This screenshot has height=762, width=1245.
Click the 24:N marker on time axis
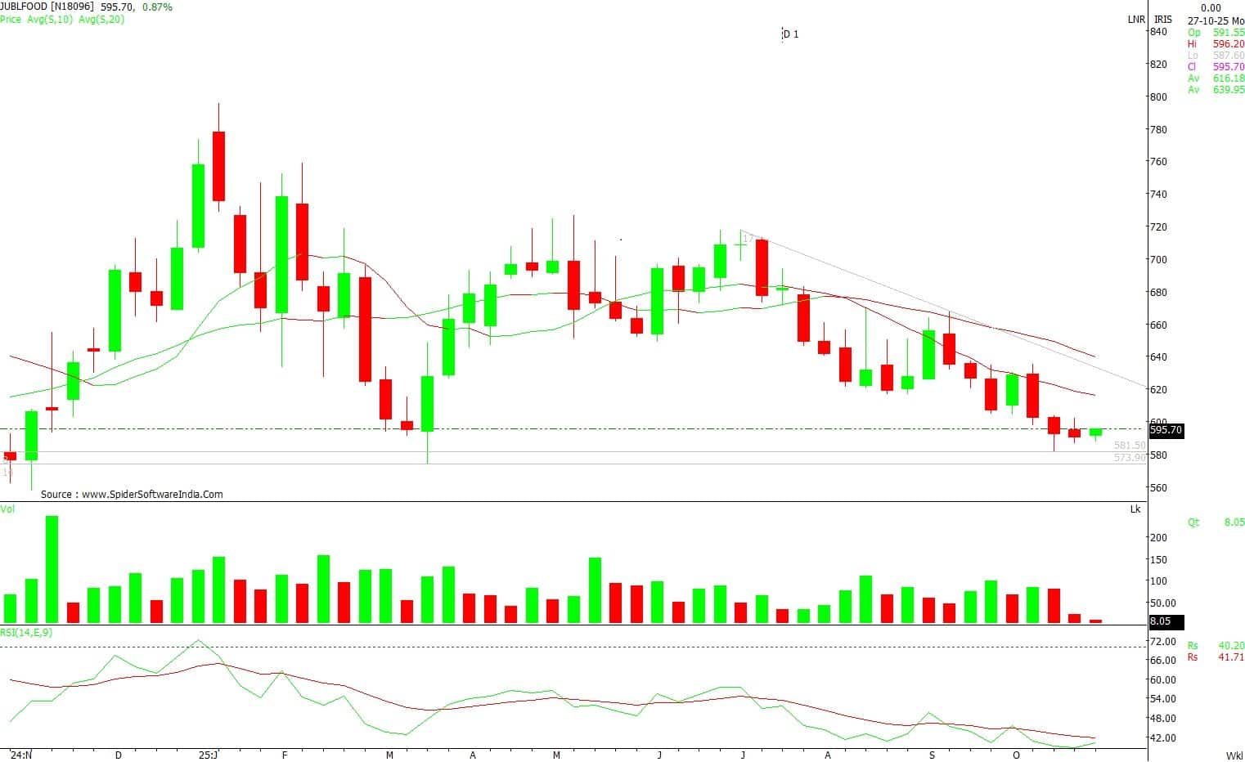(x=20, y=755)
